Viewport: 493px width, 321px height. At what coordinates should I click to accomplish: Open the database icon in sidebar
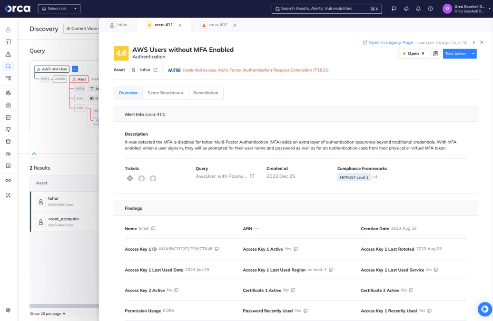tap(8, 142)
